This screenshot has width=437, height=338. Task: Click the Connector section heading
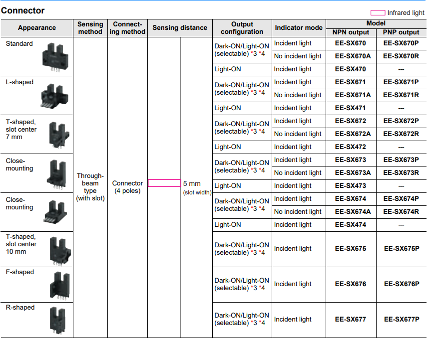tap(23, 10)
